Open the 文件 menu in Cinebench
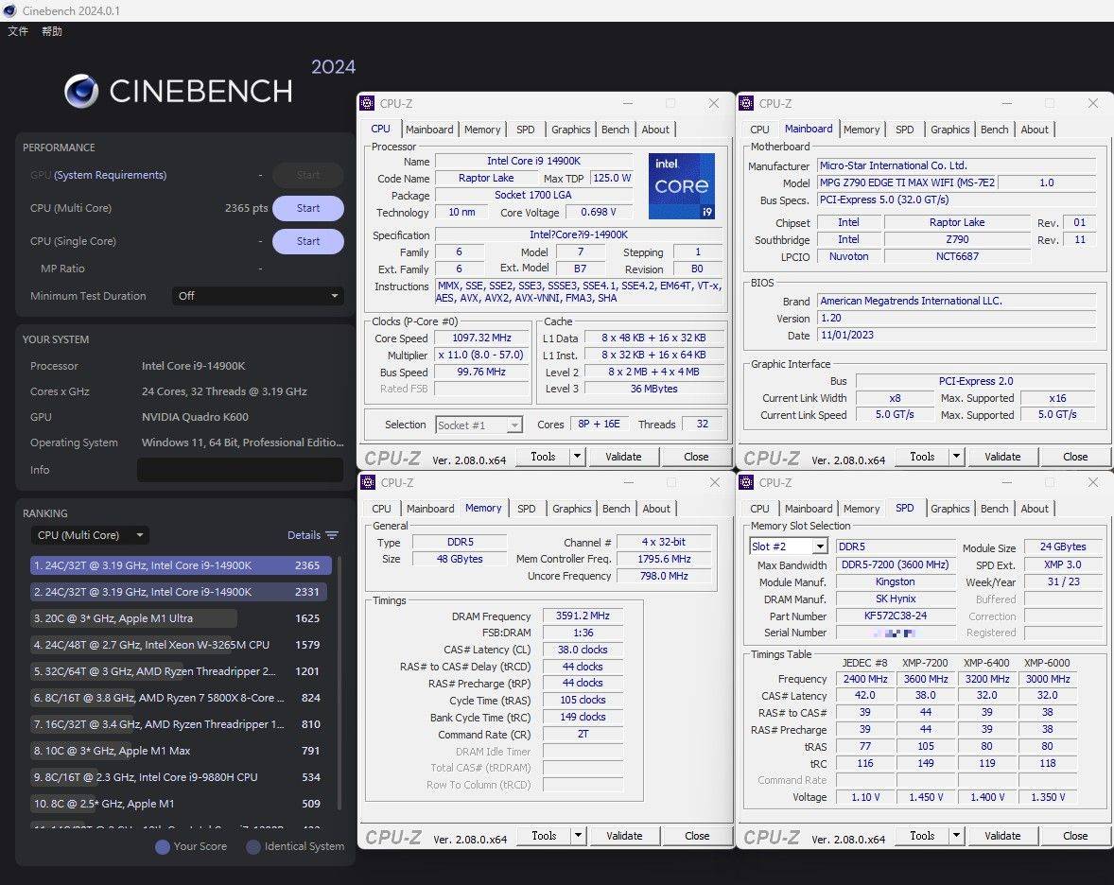The width and height of the screenshot is (1114, 885). [x=18, y=31]
